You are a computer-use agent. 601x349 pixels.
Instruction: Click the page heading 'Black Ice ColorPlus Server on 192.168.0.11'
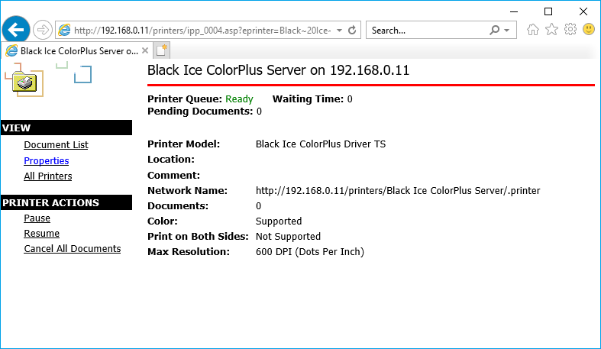coord(278,70)
